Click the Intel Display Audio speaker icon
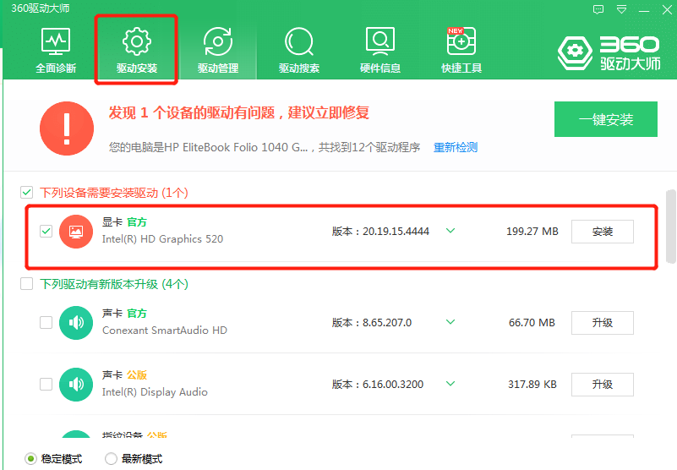The image size is (677, 470). click(76, 385)
